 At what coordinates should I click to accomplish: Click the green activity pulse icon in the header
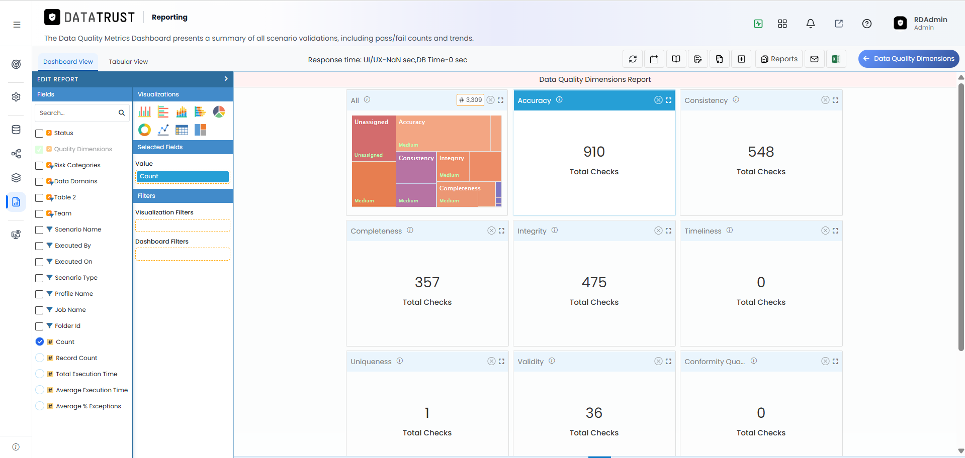coord(758,24)
